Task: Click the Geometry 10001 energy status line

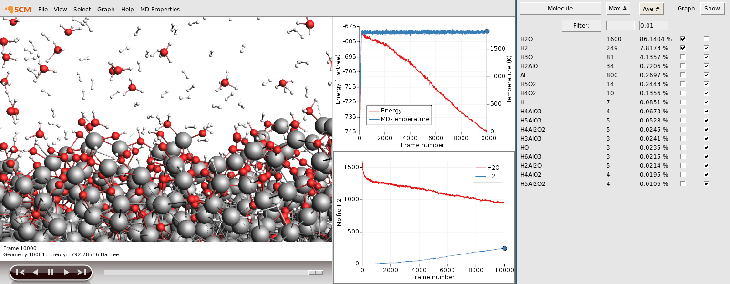Action: (x=61, y=254)
